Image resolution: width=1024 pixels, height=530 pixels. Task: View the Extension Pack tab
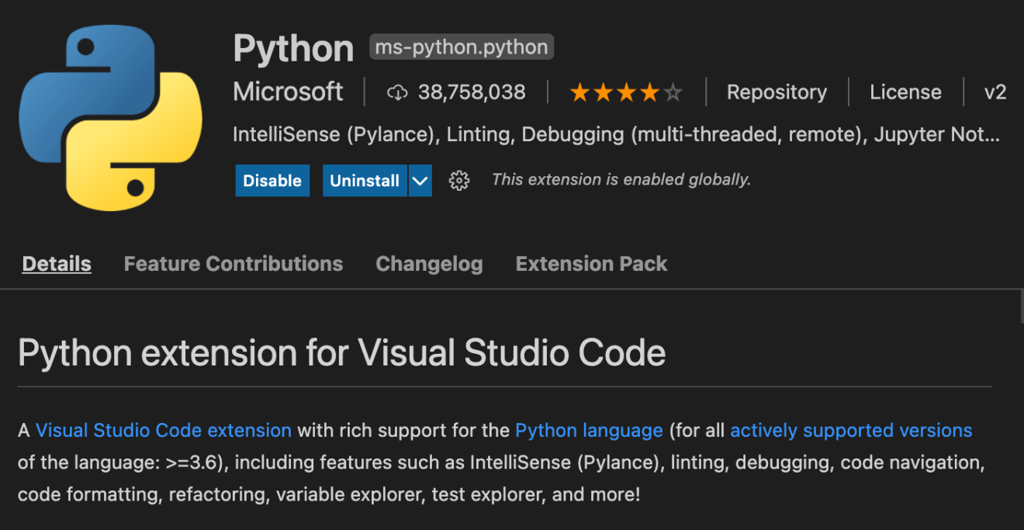click(x=591, y=264)
